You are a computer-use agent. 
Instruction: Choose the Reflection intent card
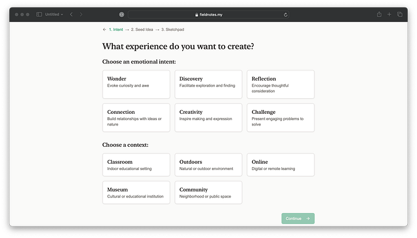click(280, 85)
